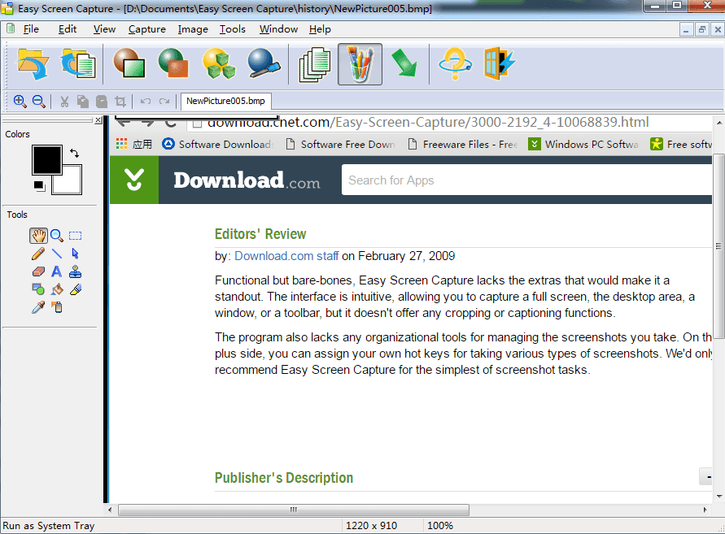Click the Undo arrow icon
The width and height of the screenshot is (725, 534).
click(146, 101)
